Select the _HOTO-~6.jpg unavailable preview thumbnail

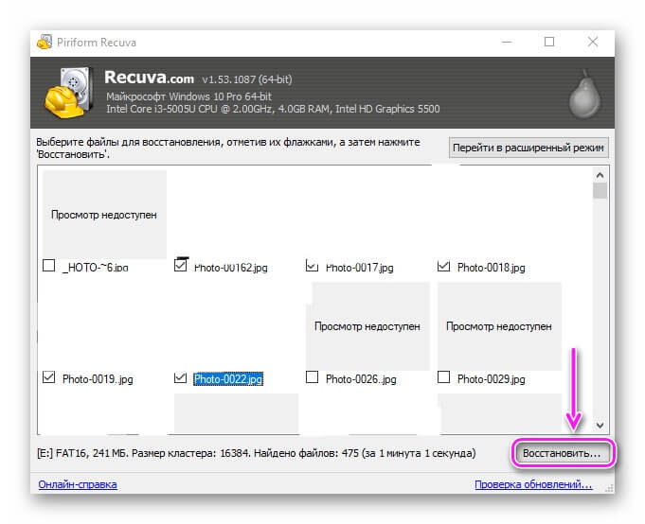[x=104, y=215]
